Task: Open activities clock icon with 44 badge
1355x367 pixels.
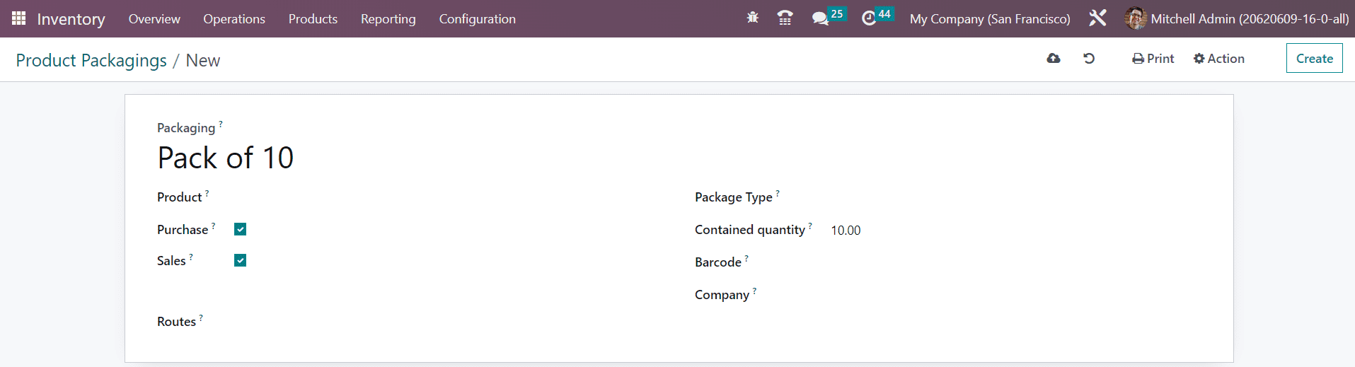Action: pos(877,18)
